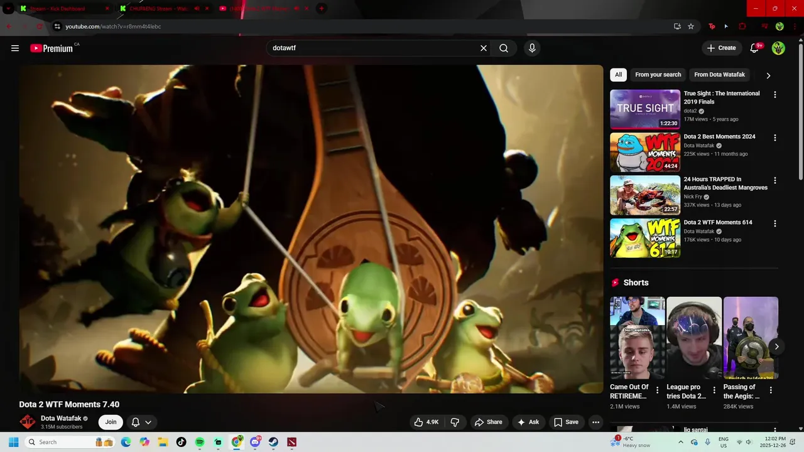Viewport: 804px width, 452px height.
Task: Open volume control in system tray
Action: pos(749,442)
